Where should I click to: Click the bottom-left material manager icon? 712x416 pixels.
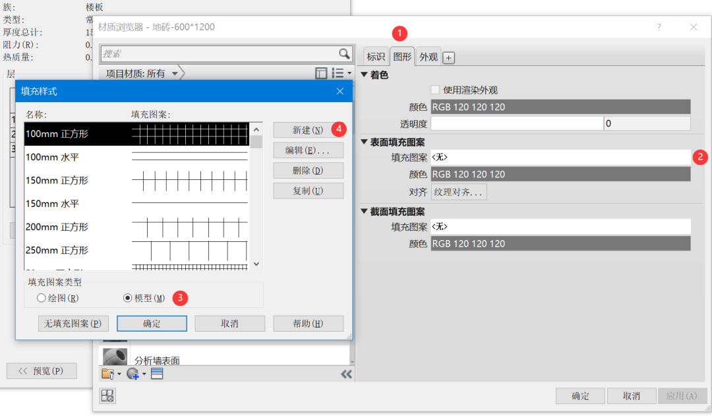[x=107, y=396]
